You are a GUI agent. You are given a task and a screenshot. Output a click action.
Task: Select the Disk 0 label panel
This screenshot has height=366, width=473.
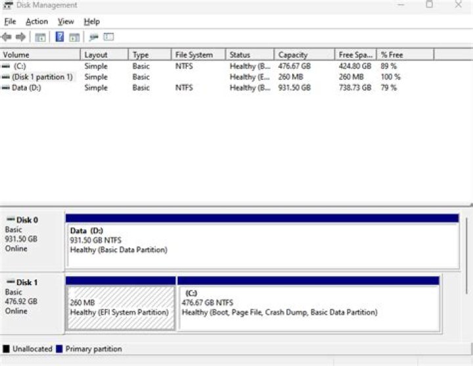click(x=32, y=240)
